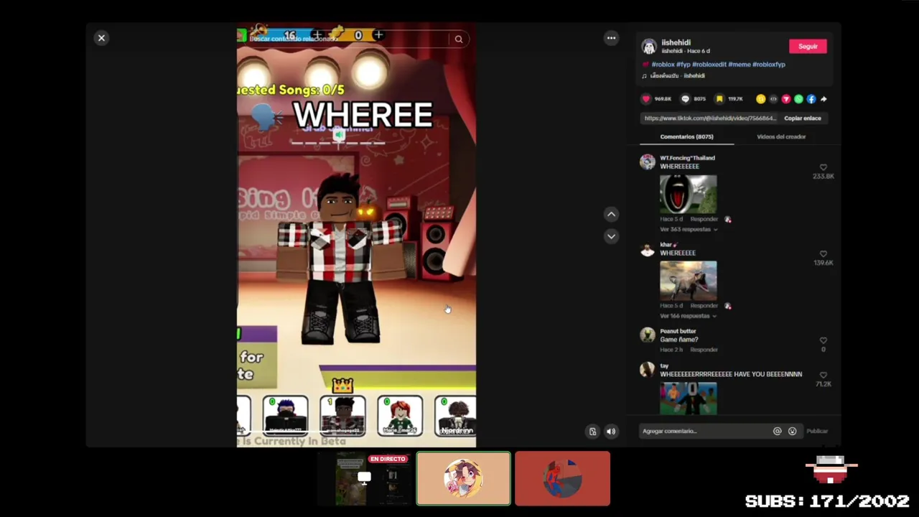The height and width of the screenshot is (517, 919).
Task: Reply to khar's comment
Action: coord(704,306)
